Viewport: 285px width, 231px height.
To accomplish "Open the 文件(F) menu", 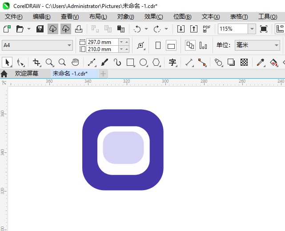I will click(x=14, y=17).
